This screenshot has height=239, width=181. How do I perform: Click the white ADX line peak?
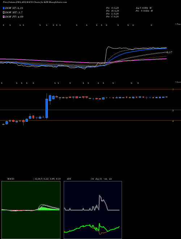coord(99,196)
